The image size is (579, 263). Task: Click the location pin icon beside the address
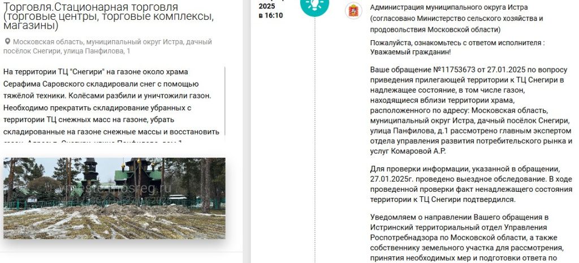point(7,42)
